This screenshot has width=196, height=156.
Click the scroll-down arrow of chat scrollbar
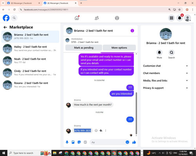(136, 136)
